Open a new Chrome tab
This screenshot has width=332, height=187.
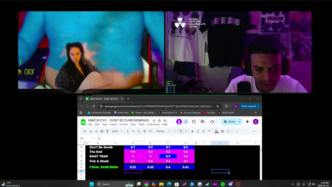tap(128, 99)
